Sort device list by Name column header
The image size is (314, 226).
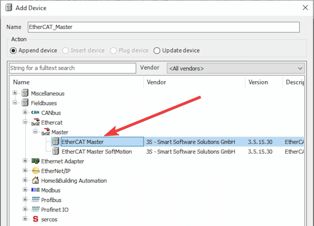coord(77,82)
